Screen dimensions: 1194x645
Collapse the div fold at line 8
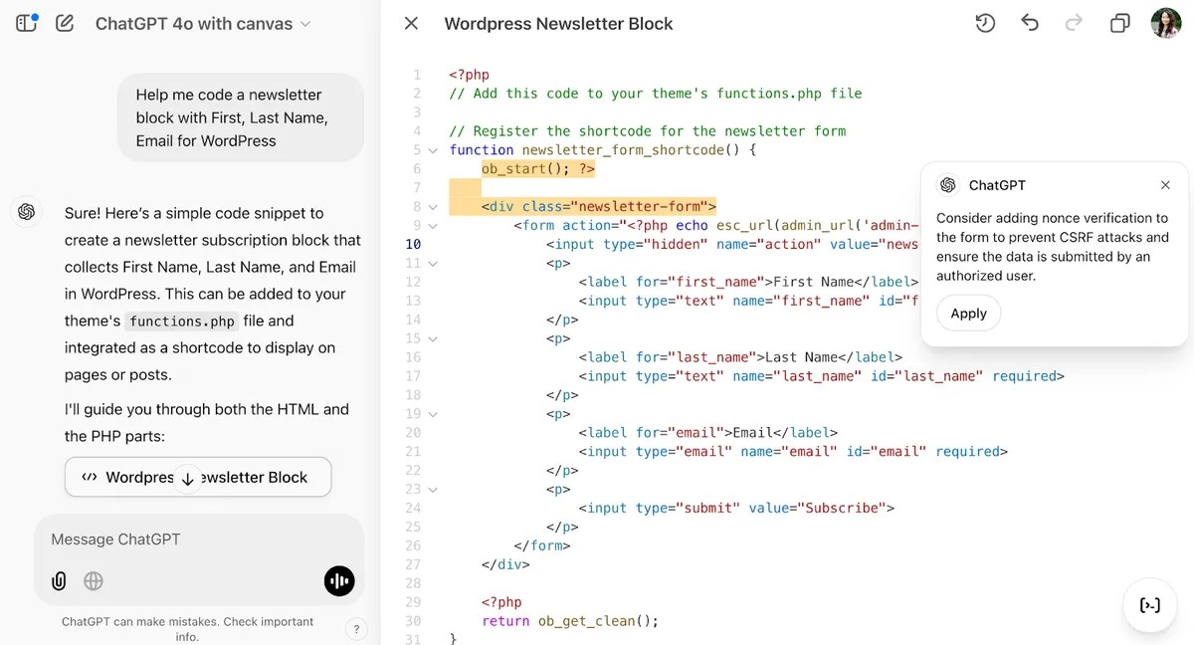click(433, 207)
